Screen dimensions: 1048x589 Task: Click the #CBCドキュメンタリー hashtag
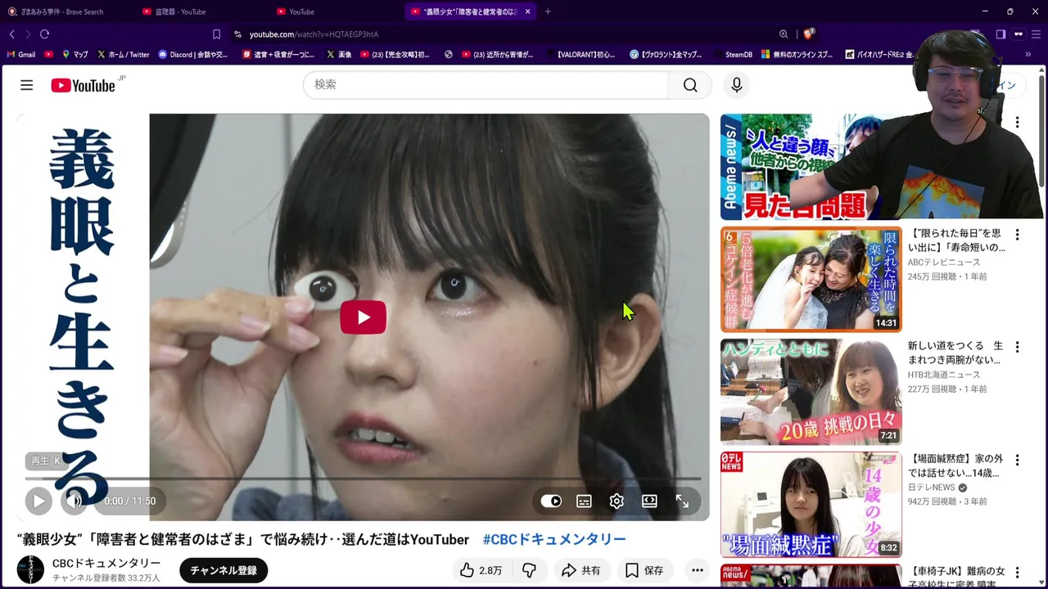point(554,539)
